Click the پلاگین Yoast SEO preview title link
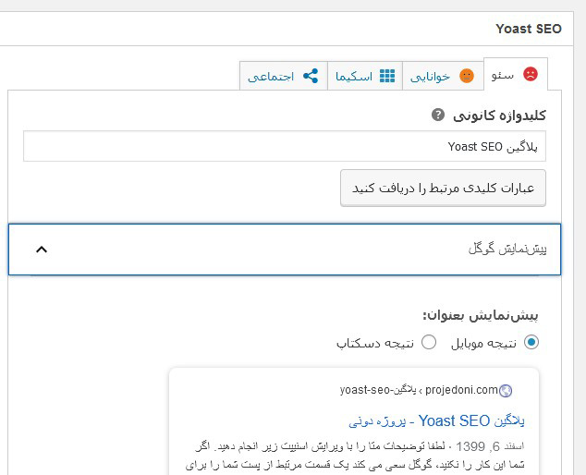 pyautogui.click(x=436, y=420)
